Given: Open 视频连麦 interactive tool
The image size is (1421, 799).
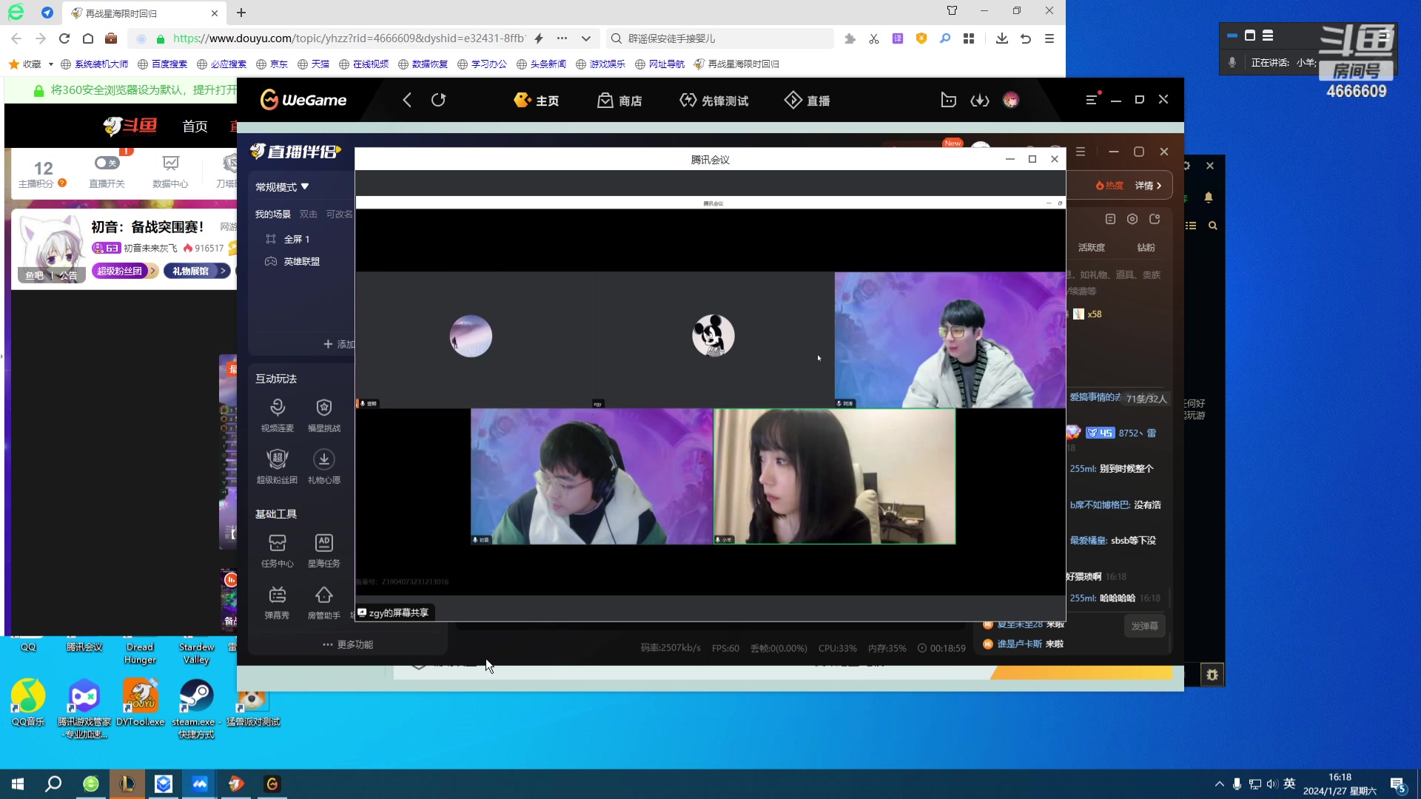Looking at the screenshot, I should click(277, 408).
